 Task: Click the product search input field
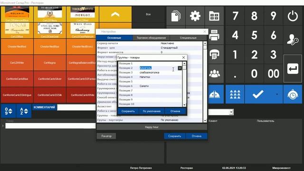point(50,126)
